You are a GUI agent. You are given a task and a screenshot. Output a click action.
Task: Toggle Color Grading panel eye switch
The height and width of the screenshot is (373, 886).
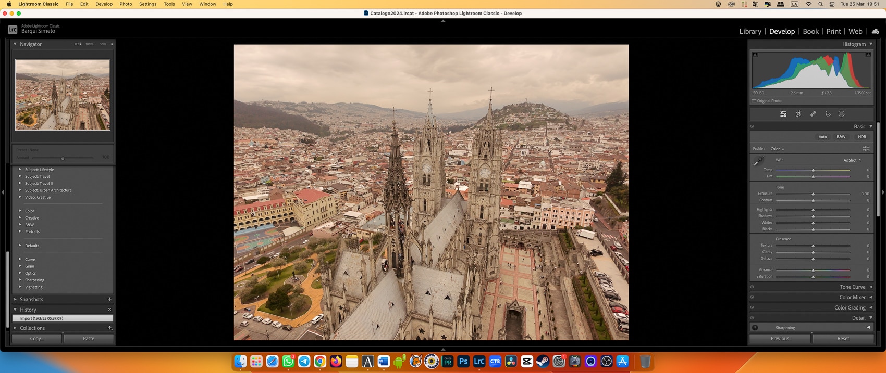[752, 307]
